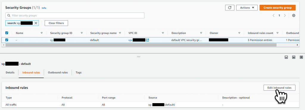Click 'All traffic' type cell
Screen dimensions: 305x110
[11, 105]
